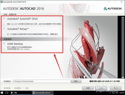Click the A360 Desktop component title

point(15,44)
